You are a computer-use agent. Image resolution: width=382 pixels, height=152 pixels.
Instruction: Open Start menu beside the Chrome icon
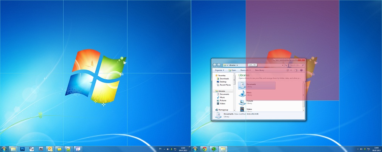tap(195, 149)
